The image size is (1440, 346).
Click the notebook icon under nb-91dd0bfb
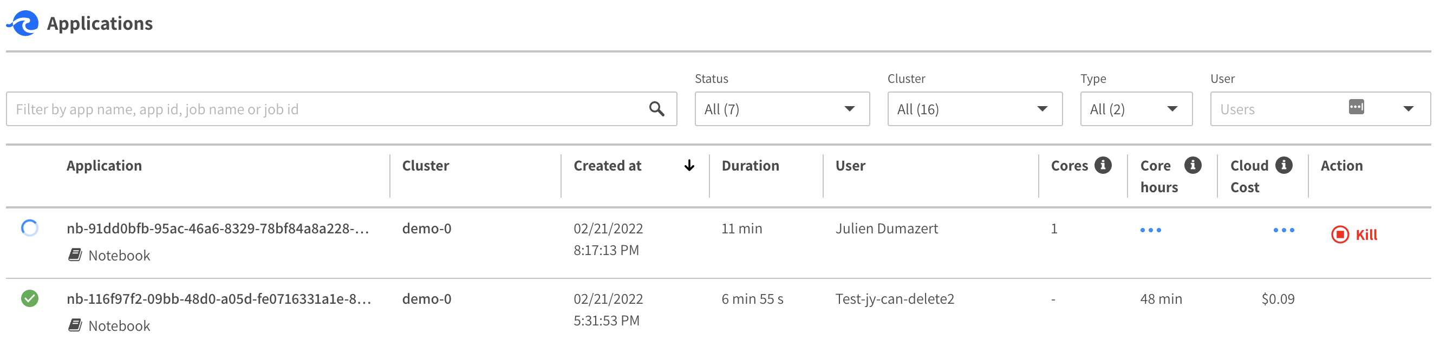click(75, 255)
